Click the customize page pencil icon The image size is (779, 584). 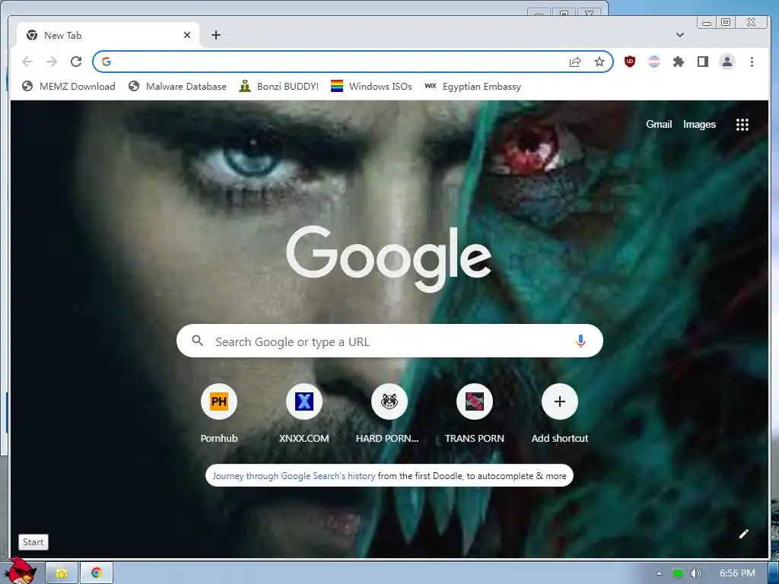click(x=743, y=534)
